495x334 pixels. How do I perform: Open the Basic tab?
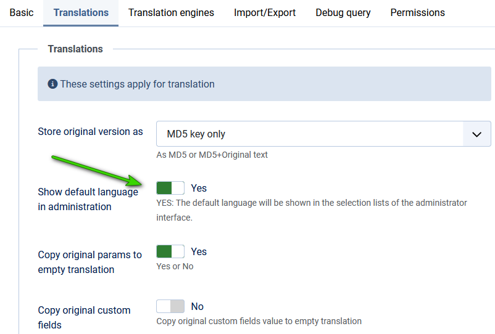(x=22, y=12)
